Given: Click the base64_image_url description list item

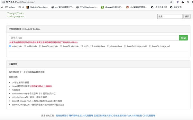Looking at the screenshot, I should (38, 105).
